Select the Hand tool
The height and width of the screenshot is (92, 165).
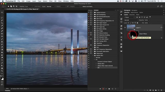(2, 68)
